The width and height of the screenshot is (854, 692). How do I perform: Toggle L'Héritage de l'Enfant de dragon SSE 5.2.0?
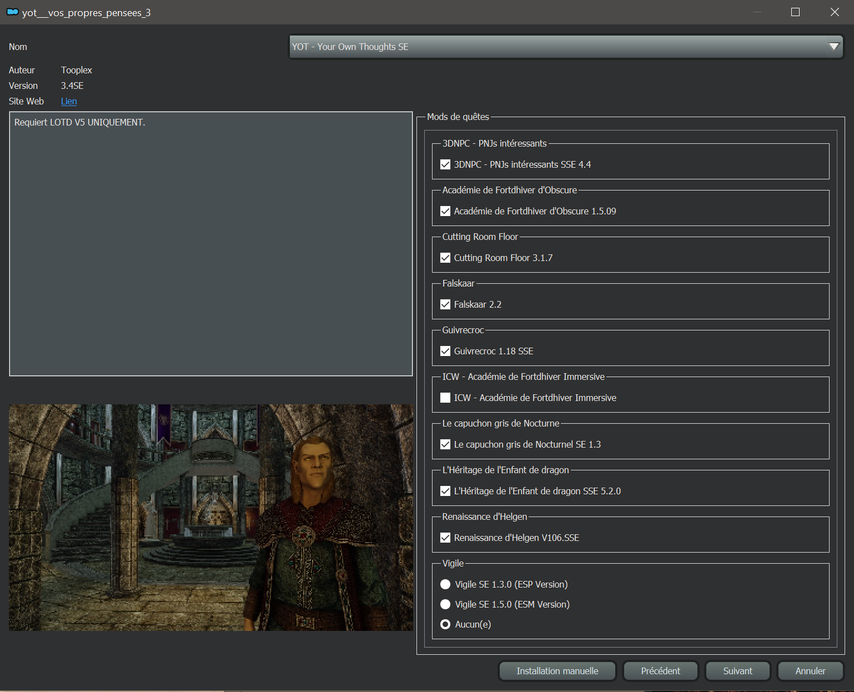[x=445, y=491]
